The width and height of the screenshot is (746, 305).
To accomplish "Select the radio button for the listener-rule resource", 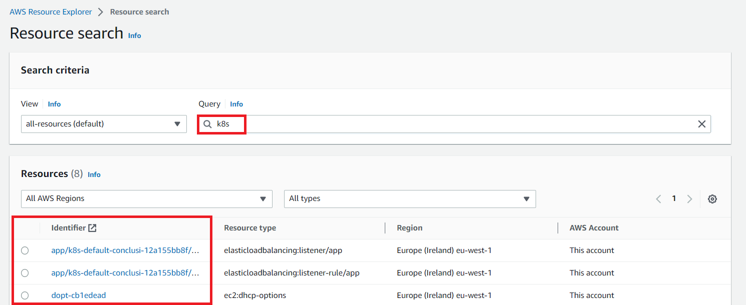I will 25,272.
